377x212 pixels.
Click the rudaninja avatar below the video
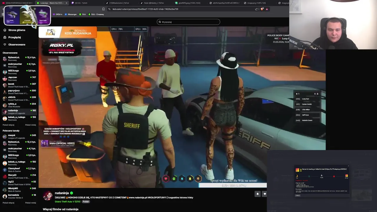coord(48,196)
